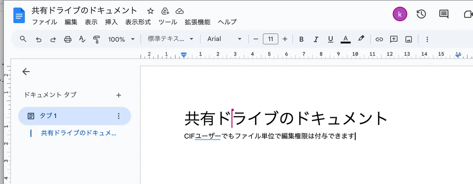Screen dimensions: 473x184
Task: Expand the 標準テキスト style dropdown
Action: click(x=171, y=39)
